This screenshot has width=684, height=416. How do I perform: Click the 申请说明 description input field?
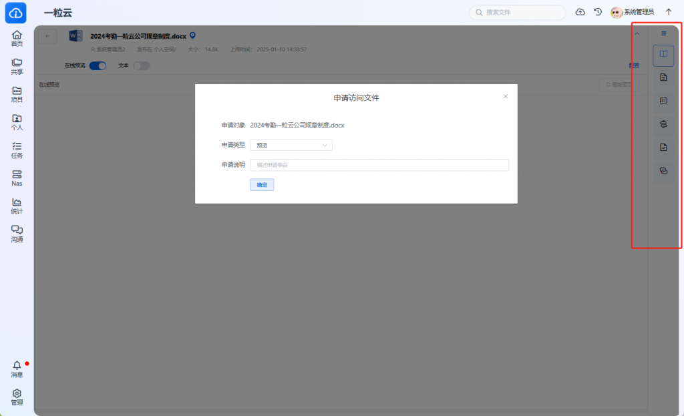pyautogui.click(x=379, y=165)
